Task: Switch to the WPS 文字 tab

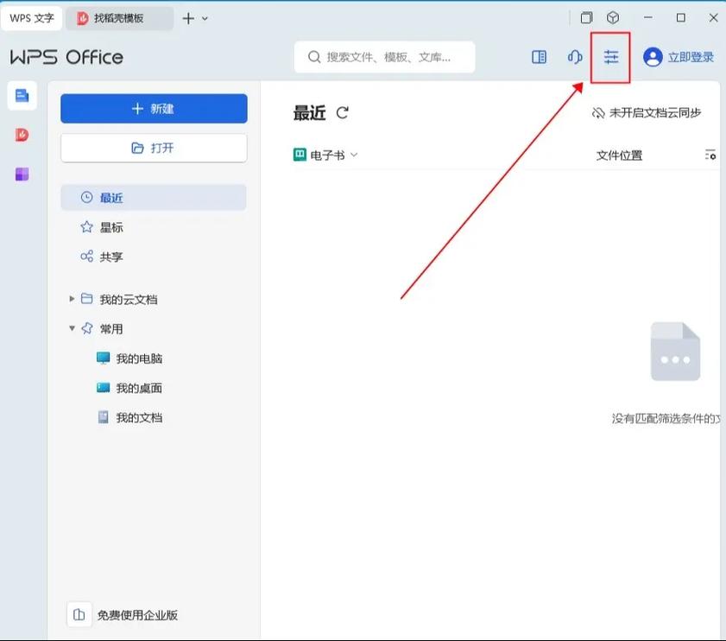Action: pos(31,18)
